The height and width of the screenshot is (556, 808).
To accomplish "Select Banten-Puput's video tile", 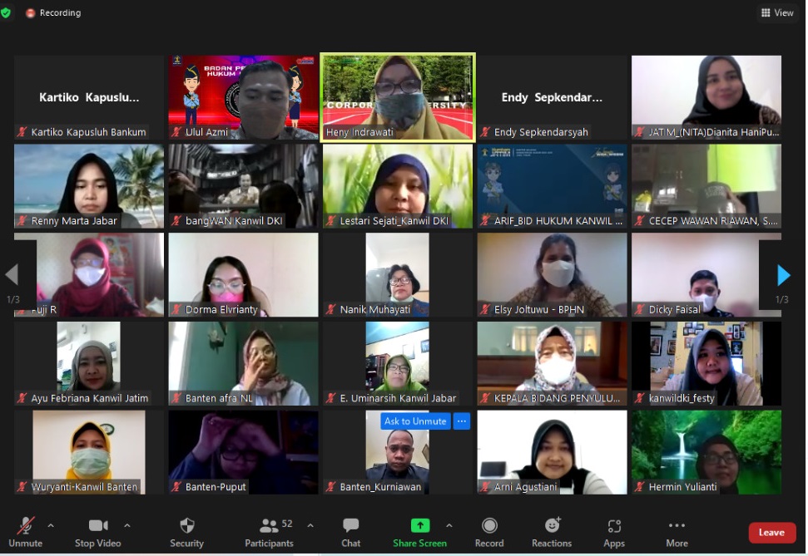I will 243,452.
